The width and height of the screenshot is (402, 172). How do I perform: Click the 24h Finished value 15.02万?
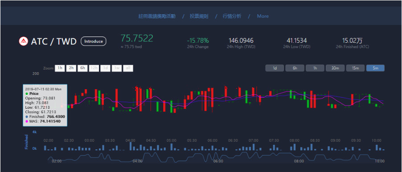pos(352,41)
